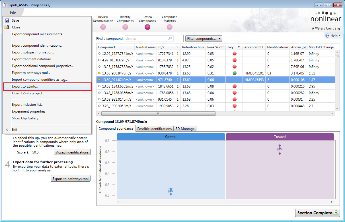Image resolution: width=345 pixels, height=222 pixels.
Task: Select Open EZinfo project menu item
Action: click(28, 93)
